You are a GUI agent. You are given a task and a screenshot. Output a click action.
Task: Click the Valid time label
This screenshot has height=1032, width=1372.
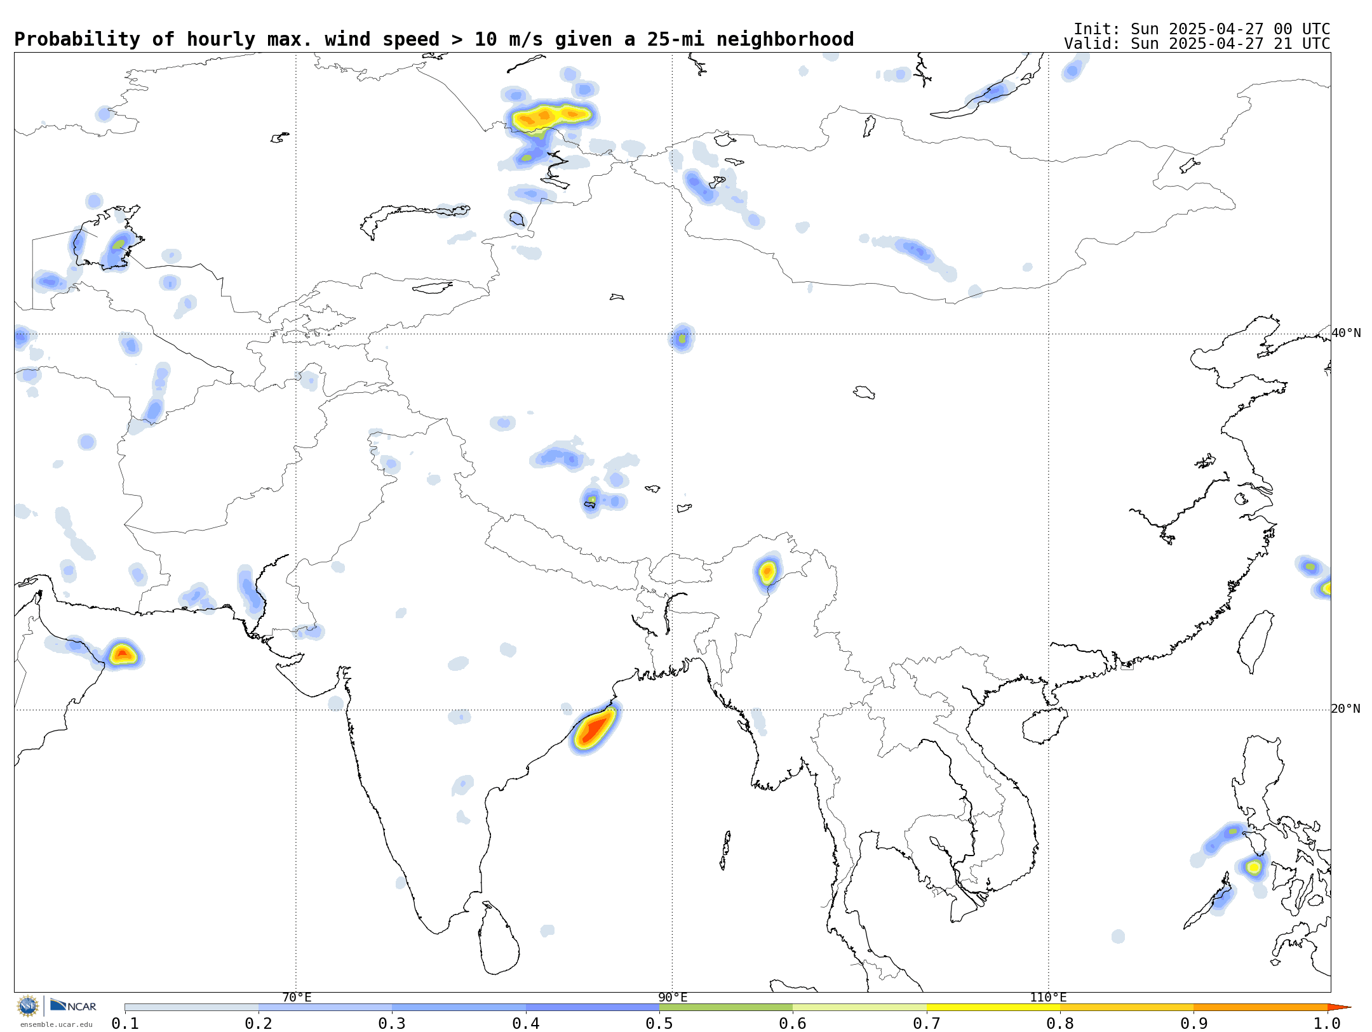(1197, 44)
